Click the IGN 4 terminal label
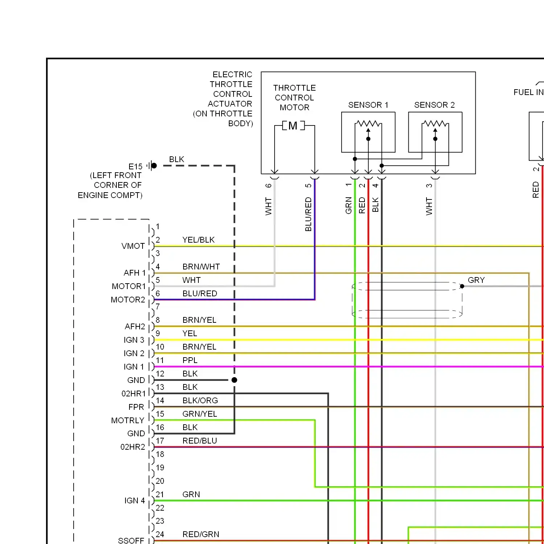The width and height of the screenshot is (544, 544). coord(135,500)
